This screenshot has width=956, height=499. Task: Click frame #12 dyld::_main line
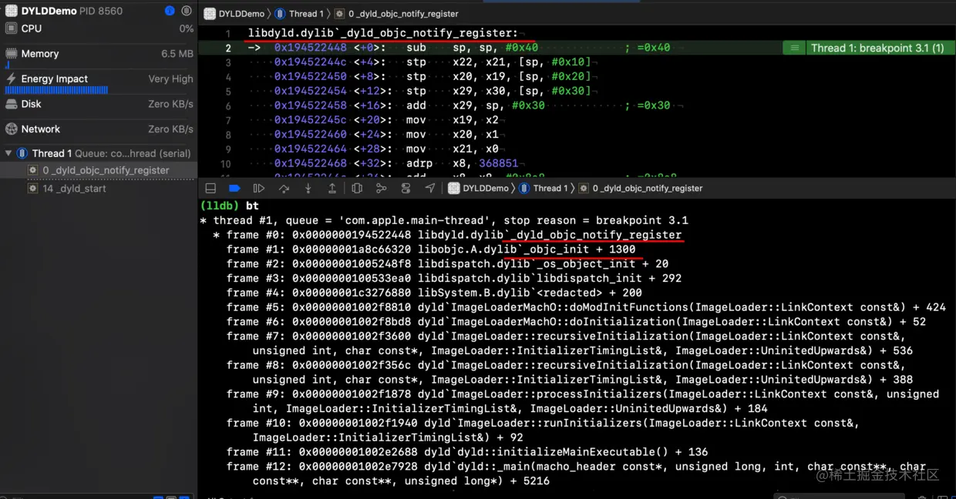pos(576,474)
